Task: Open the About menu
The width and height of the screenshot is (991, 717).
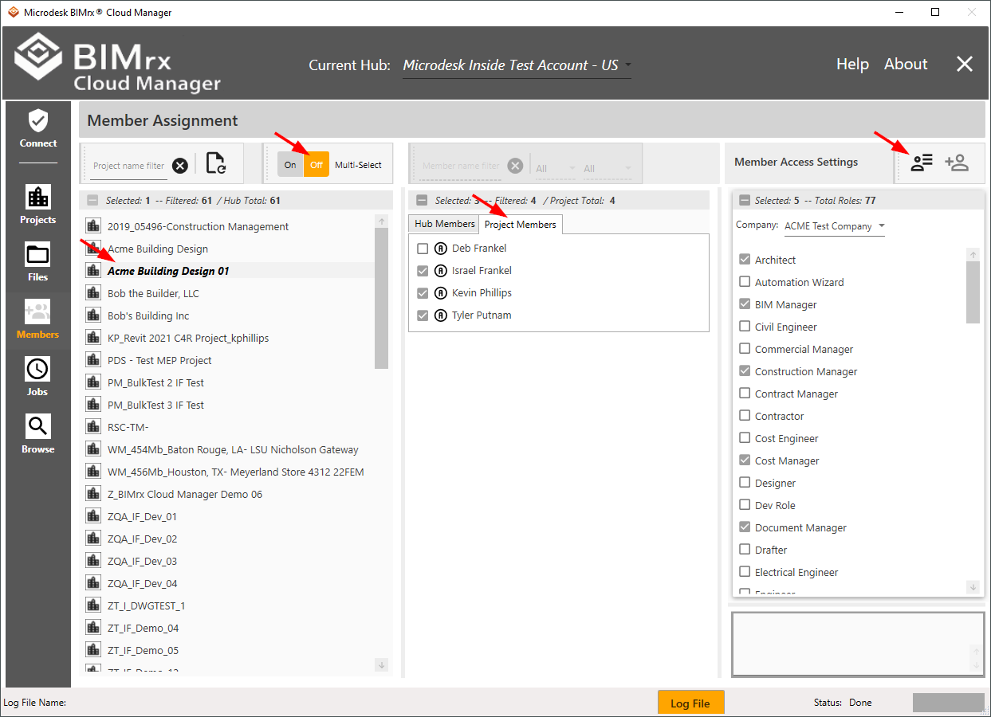Action: (x=906, y=65)
